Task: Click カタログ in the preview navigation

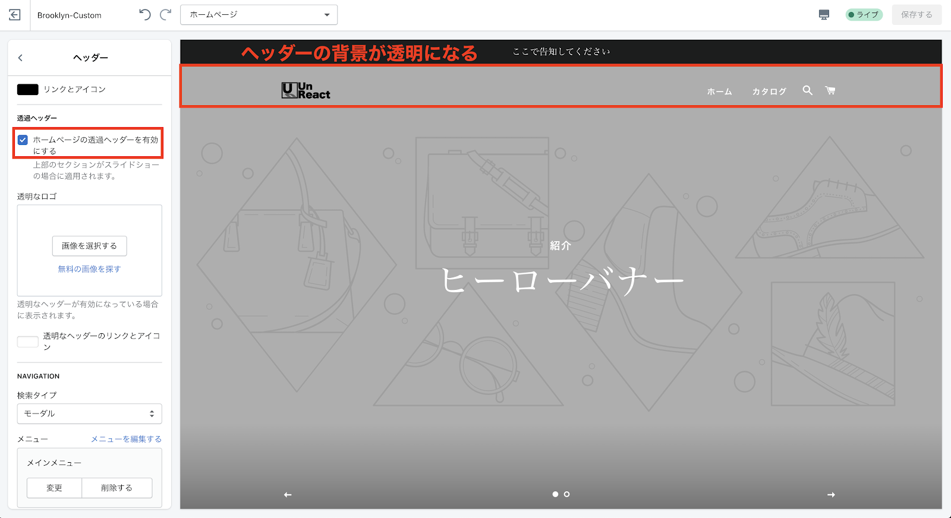Action: coord(769,91)
